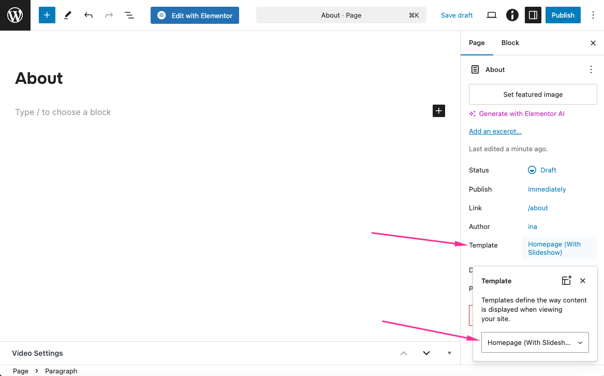This screenshot has width=604, height=376.
Task: Select the pencil Tools icon
Action: (68, 16)
